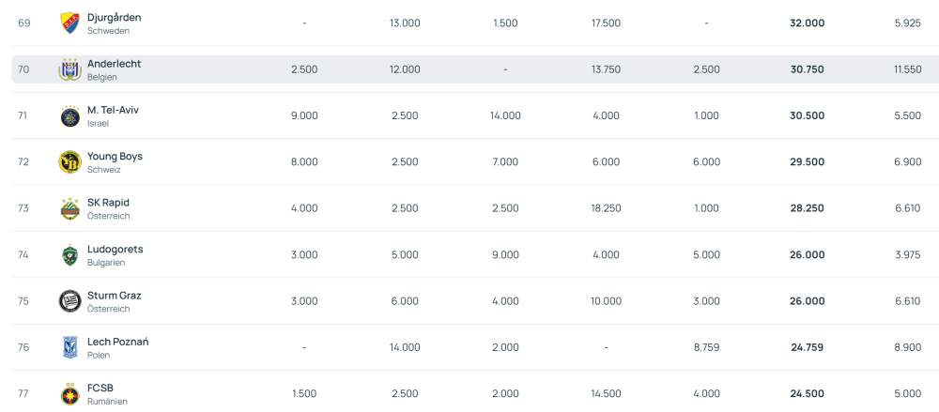The height and width of the screenshot is (412, 939).
Task: Click the Ludogorets green emblem
Action: click(x=69, y=255)
